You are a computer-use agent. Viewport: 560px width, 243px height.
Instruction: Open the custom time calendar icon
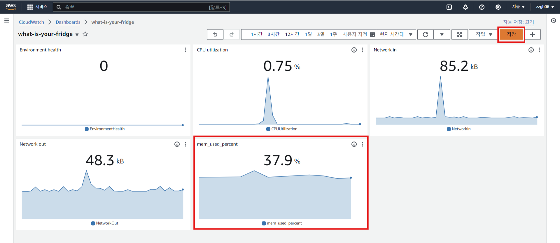[x=372, y=34]
